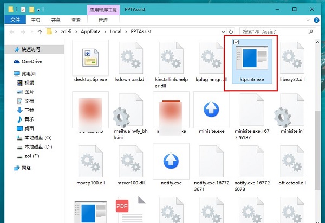This screenshot has width=325, height=223.
Task: Select the minisite.exe blue arrow icon
Action: pos(211,109)
